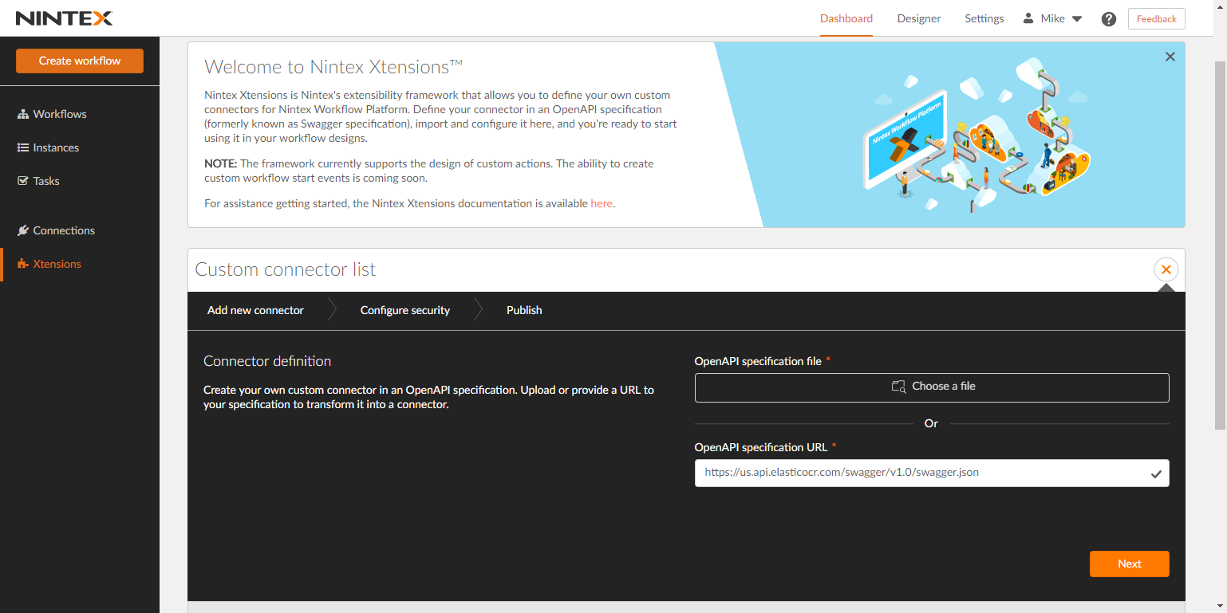Click the Feedback button
The height and width of the screenshot is (613, 1227).
tap(1157, 19)
